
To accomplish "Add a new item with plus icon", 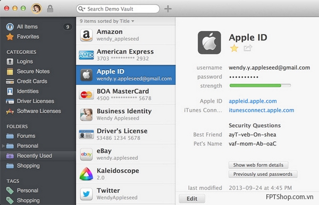I will click(x=168, y=8).
